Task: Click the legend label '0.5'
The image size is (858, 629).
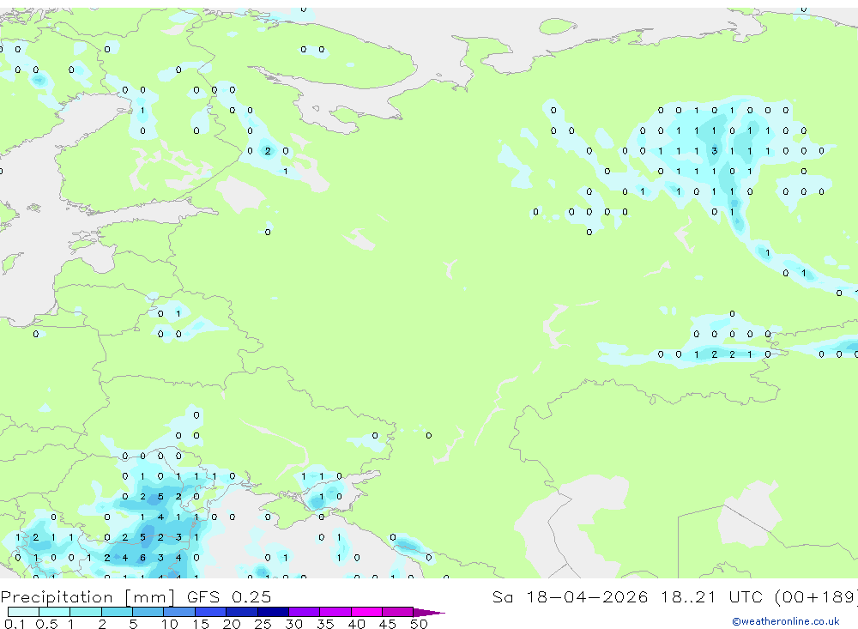Action: coord(46,624)
